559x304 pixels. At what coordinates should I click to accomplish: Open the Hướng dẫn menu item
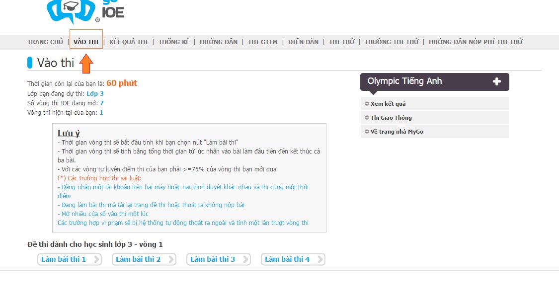(x=219, y=42)
